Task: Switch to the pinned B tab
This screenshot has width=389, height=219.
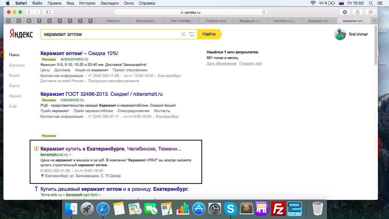Action: tap(29, 21)
